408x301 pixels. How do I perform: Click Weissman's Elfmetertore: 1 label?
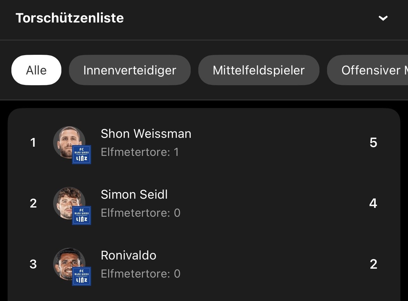click(x=140, y=152)
